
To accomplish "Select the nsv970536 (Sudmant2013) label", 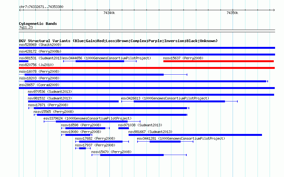I will click(x=50, y=92).
